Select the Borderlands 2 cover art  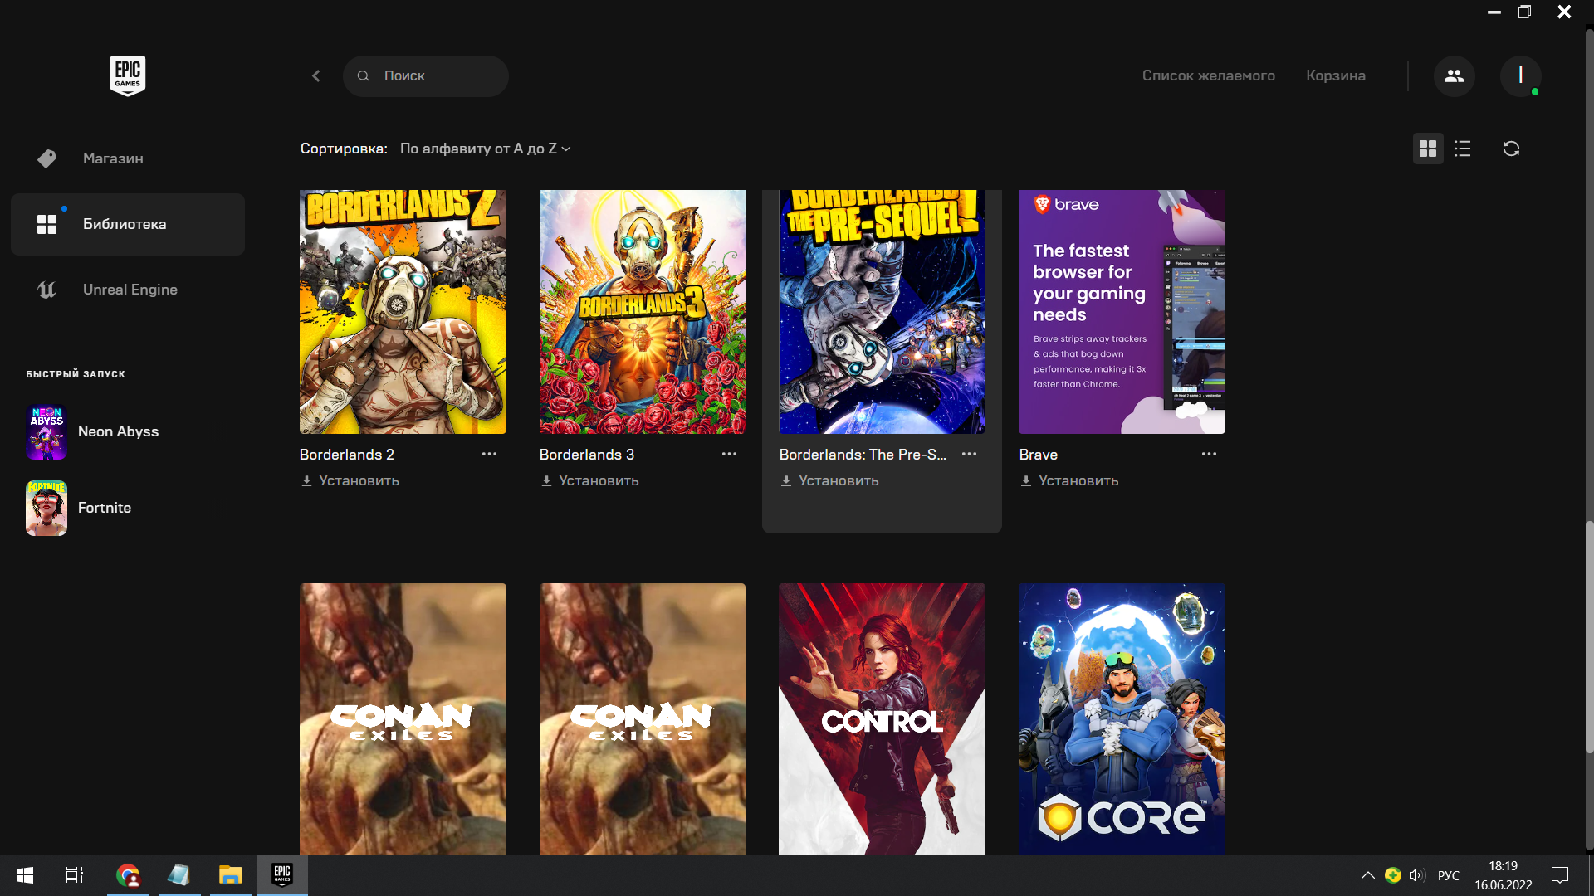(x=403, y=312)
